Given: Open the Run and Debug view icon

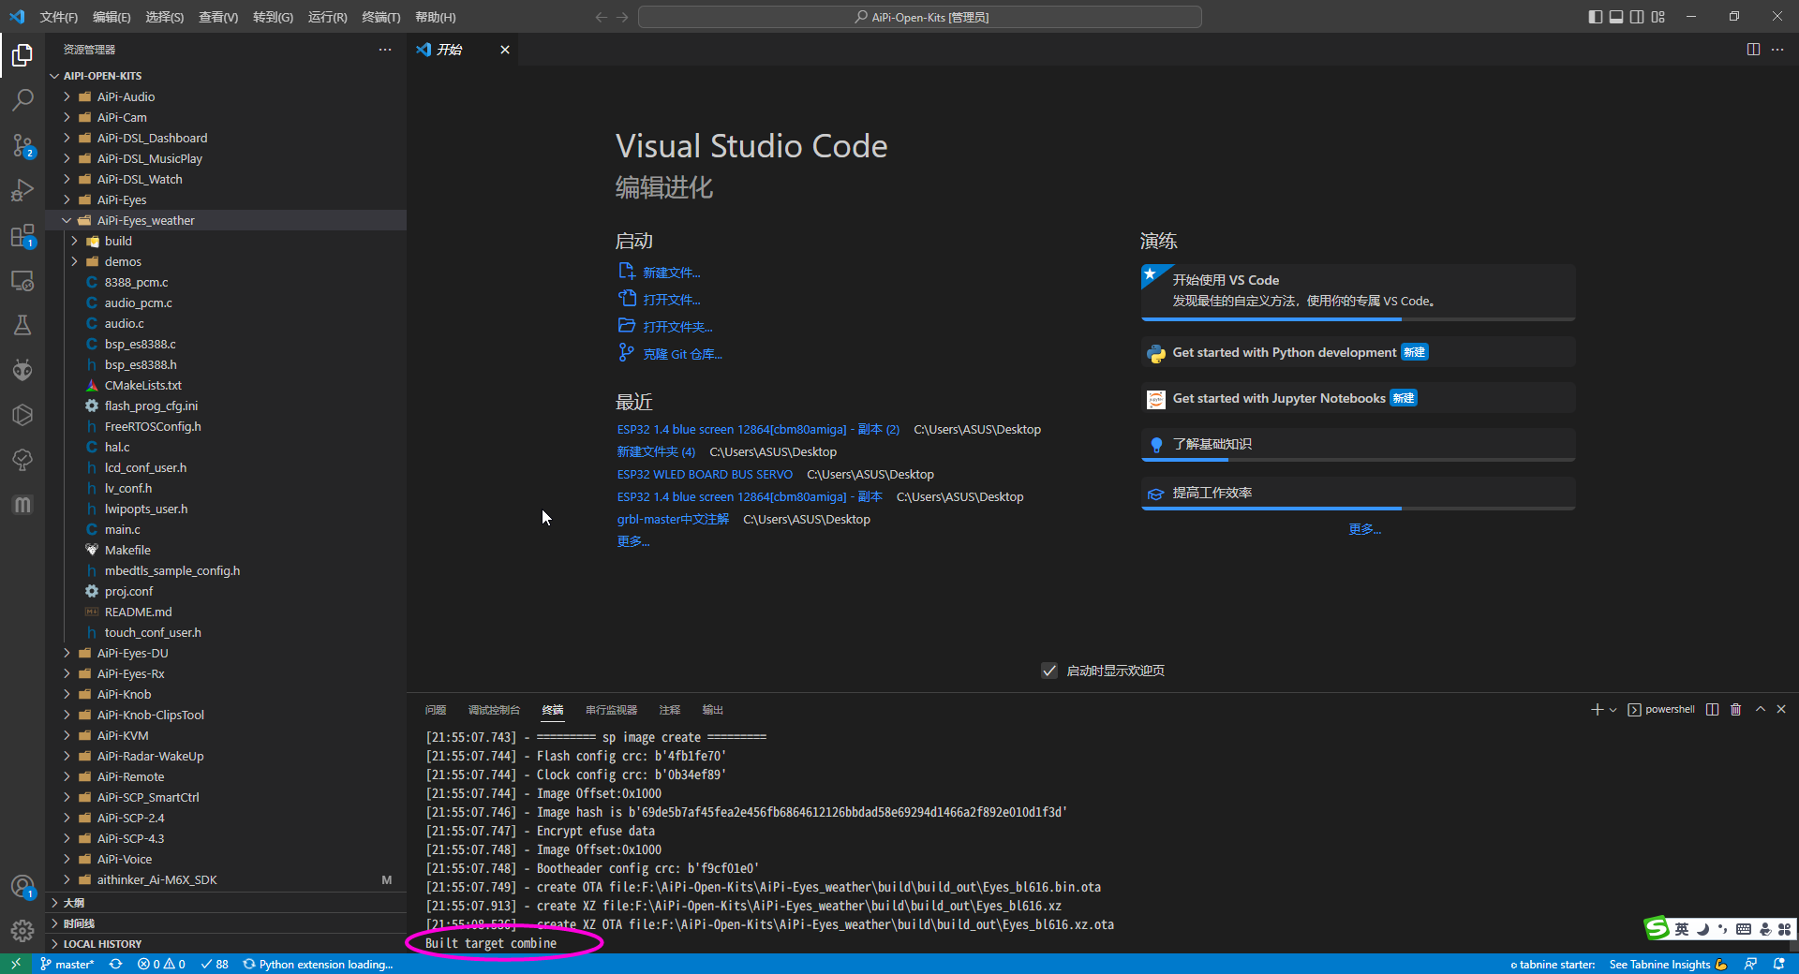Looking at the screenshot, I should point(22,190).
